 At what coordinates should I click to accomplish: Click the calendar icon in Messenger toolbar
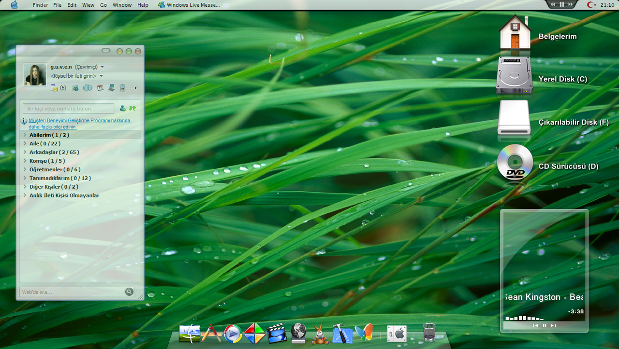(x=100, y=88)
